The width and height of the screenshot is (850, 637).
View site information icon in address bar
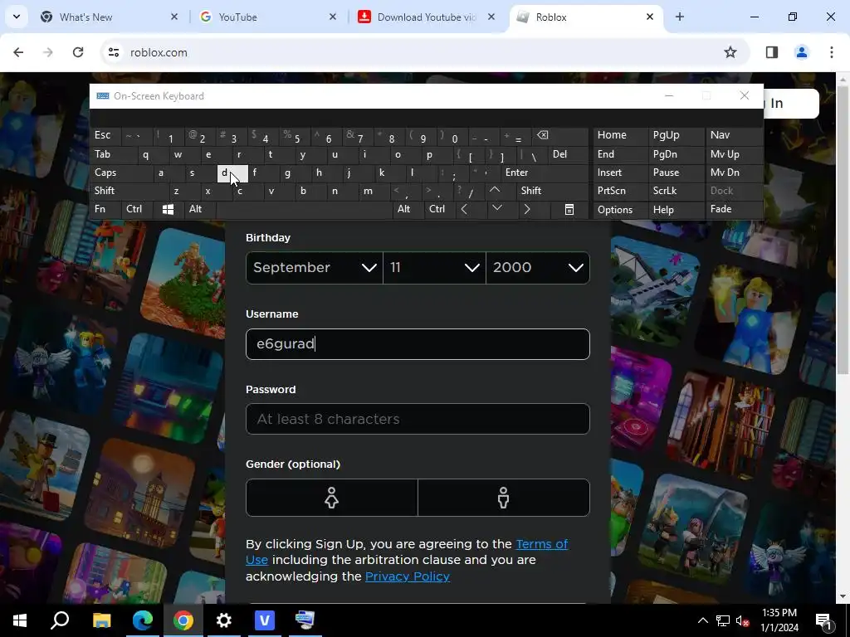[x=113, y=52]
